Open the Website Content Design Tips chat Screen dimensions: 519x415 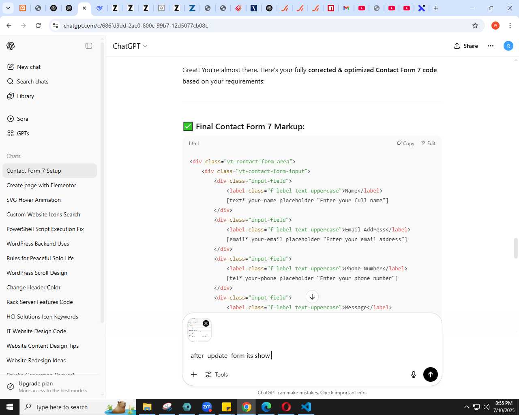pyautogui.click(x=49, y=346)
